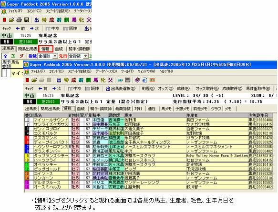Click the olive 牝 icon in front window toolbar
This screenshot has width=278, height=212.
(103, 80)
